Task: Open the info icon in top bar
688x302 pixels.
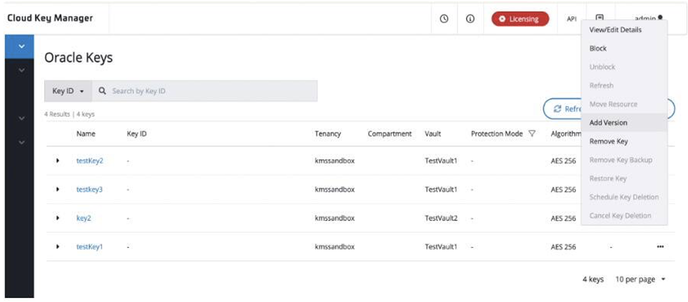Action: click(470, 18)
